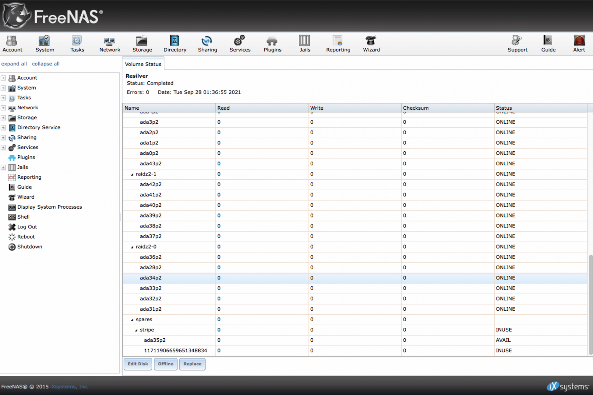Image resolution: width=593 pixels, height=395 pixels.
Task: Collapse the raidz2-0 vdev group
Action: click(x=132, y=247)
